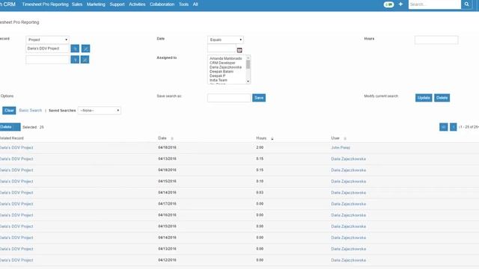Open Daria's DDV Project link in the 04/16/2016 row
479x269 pixels.
pos(16,215)
